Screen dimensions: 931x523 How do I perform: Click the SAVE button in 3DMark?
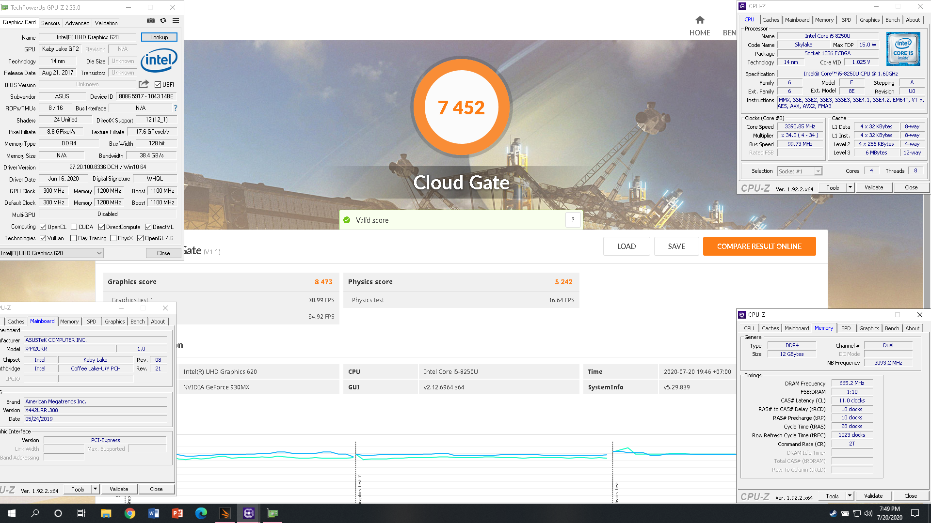click(676, 246)
